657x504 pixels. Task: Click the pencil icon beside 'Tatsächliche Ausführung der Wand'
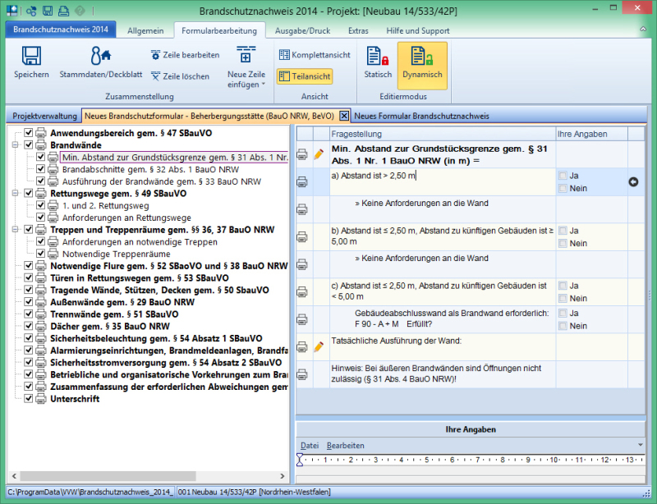point(319,346)
